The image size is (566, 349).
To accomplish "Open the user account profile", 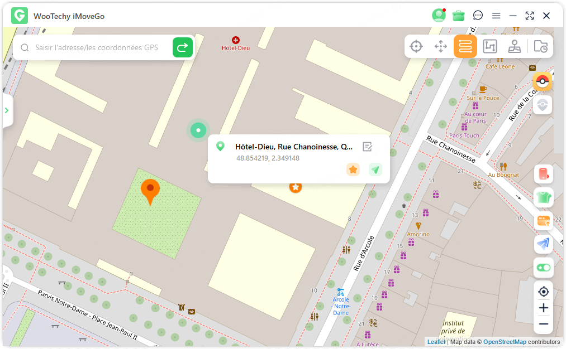I will point(439,16).
